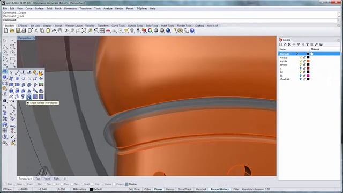Open the Surface menu
This screenshot has height=193, width=343.
point(39,9)
